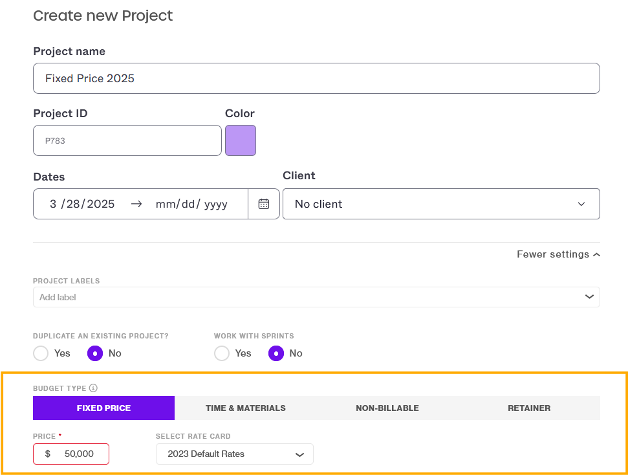Viewport: 628px width, 475px height.
Task: Choose the Non-Billable budget type
Action: (x=387, y=408)
